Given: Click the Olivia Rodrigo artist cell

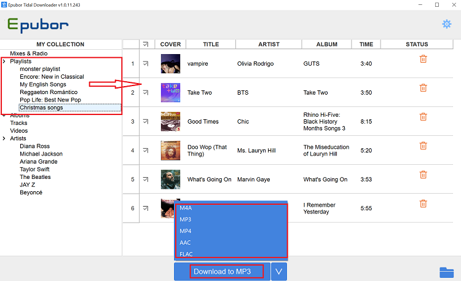Looking at the screenshot, I should coord(256,63).
